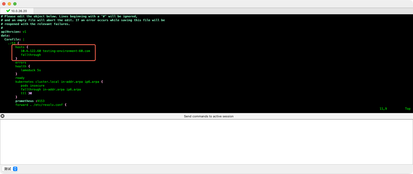Screen dimensions: 413x174
Task: Click 'Send commands to active session' header
Action: 209,116
